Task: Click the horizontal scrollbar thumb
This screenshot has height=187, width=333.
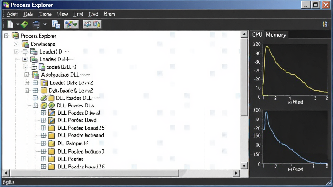Action: [x=95, y=173]
